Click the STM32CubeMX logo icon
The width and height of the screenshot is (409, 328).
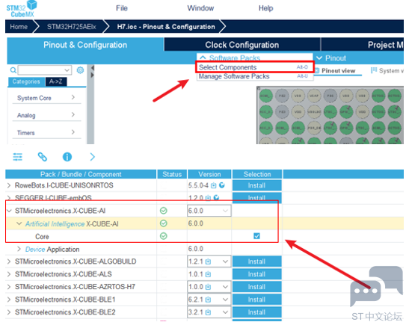pyautogui.click(x=22, y=9)
